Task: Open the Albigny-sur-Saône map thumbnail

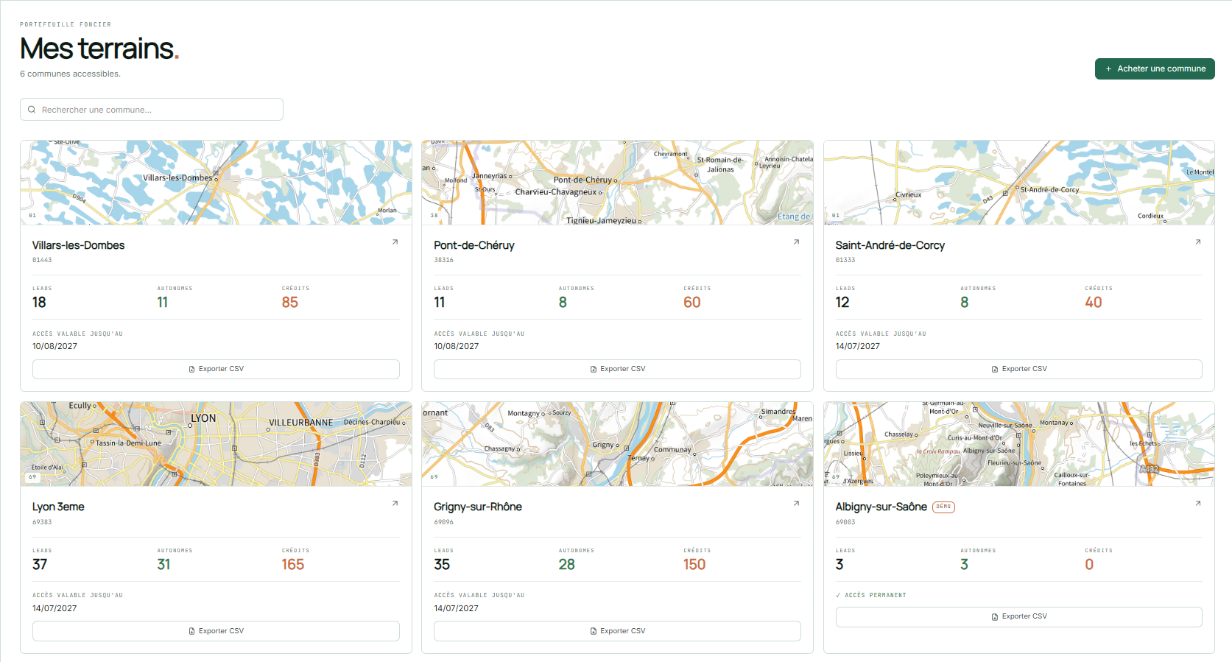Action: pyautogui.click(x=1019, y=444)
